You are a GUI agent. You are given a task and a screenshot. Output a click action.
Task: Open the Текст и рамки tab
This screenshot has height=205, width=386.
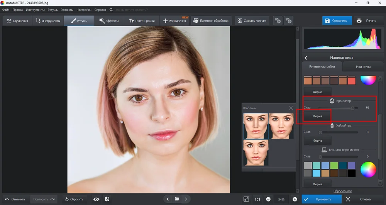pyautogui.click(x=142, y=21)
